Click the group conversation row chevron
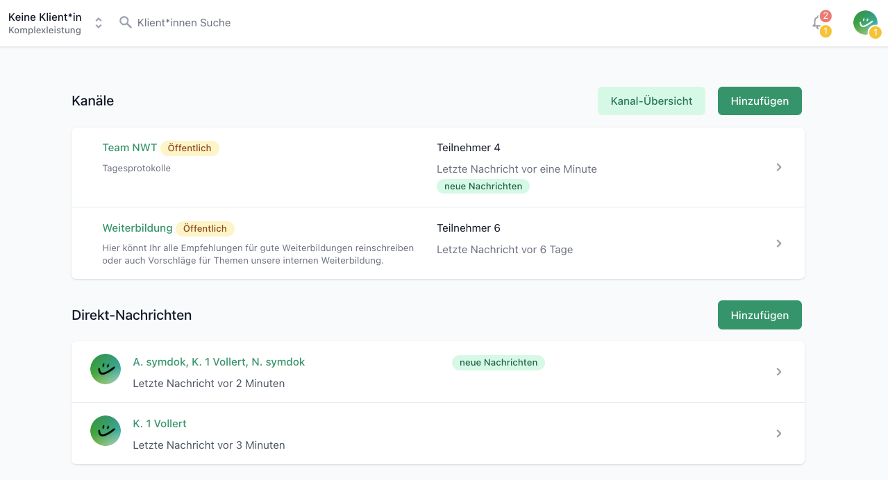The height and width of the screenshot is (480, 888). coord(779,372)
